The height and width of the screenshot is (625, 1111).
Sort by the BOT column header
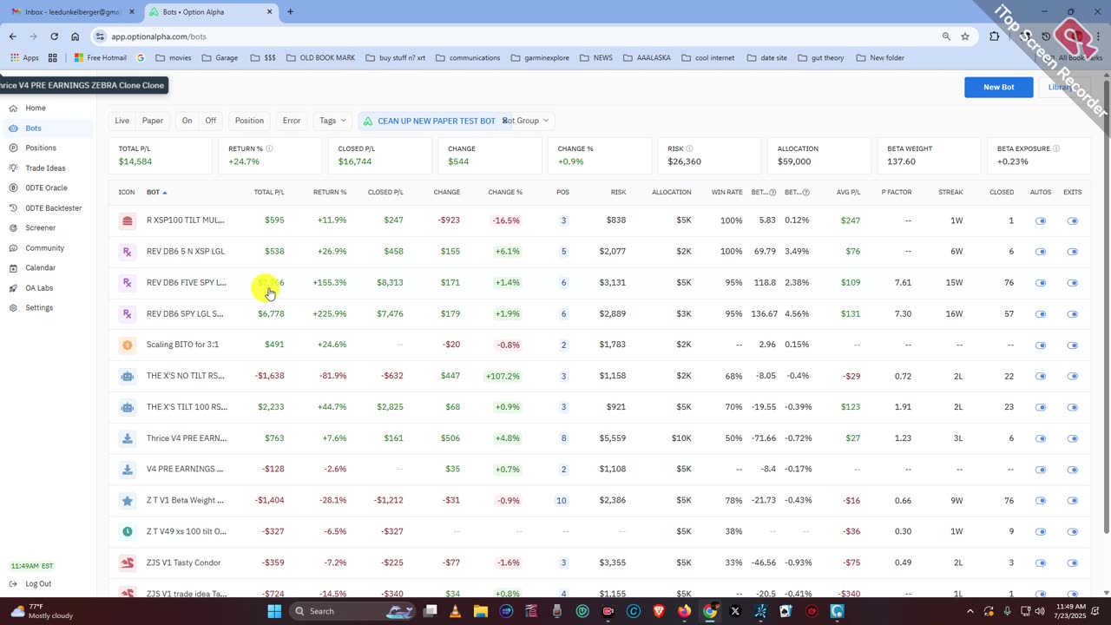point(156,192)
